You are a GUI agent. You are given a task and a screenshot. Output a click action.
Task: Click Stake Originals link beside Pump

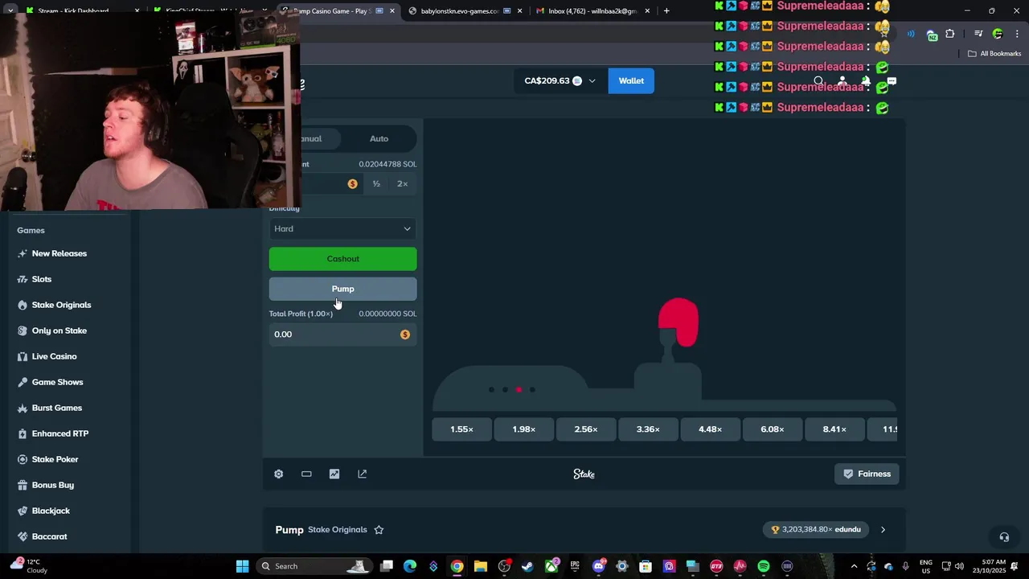coord(338,530)
